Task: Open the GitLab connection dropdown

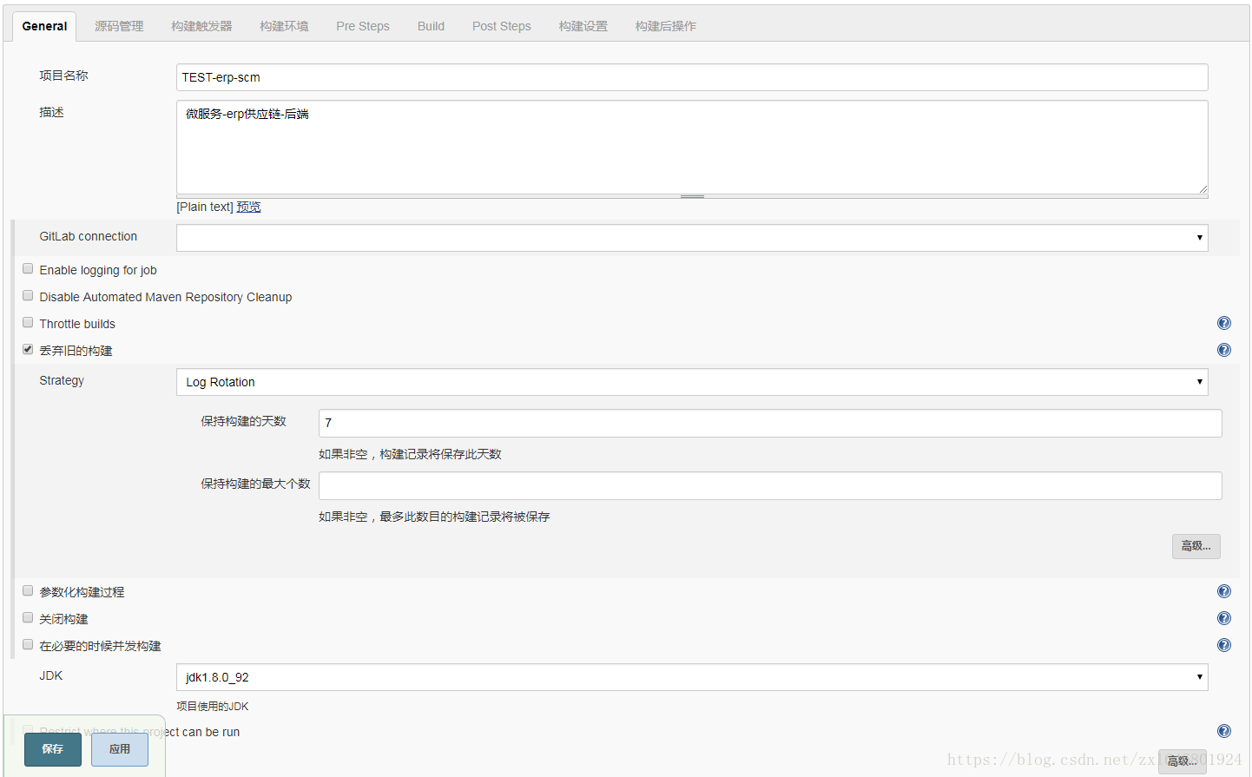Action: (x=692, y=238)
